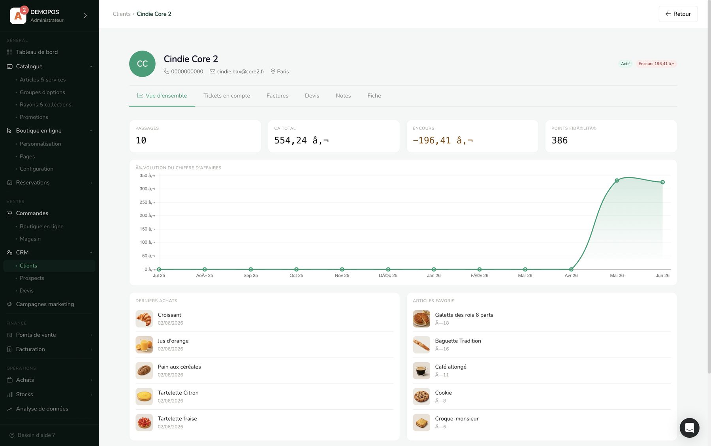Click the Avr 26 chart data point
The height and width of the screenshot is (446, 711).
[x=571, y=269]
